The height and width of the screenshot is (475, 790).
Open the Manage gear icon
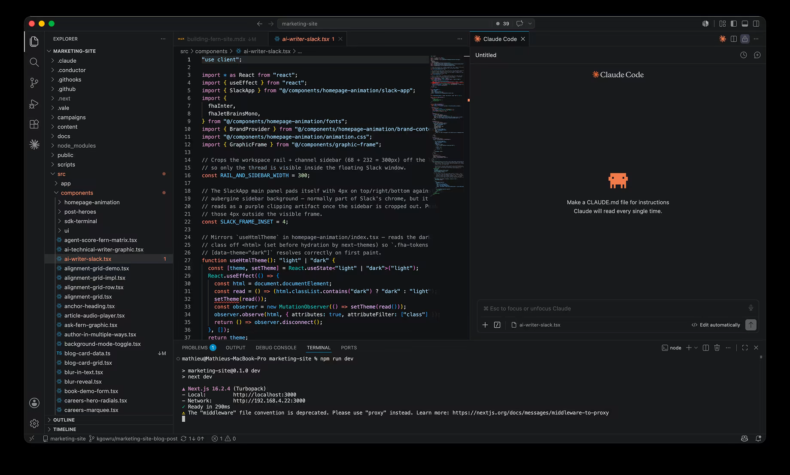coord(34,423)
